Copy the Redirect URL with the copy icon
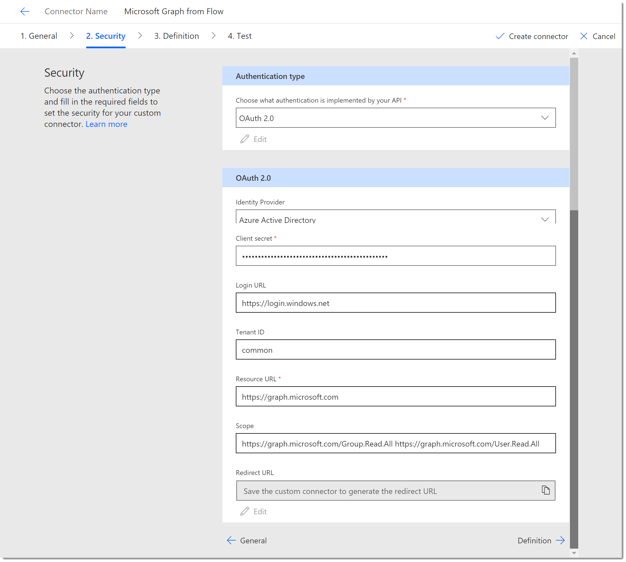This screenshot has height=562, width=626. tap(545, 490)
